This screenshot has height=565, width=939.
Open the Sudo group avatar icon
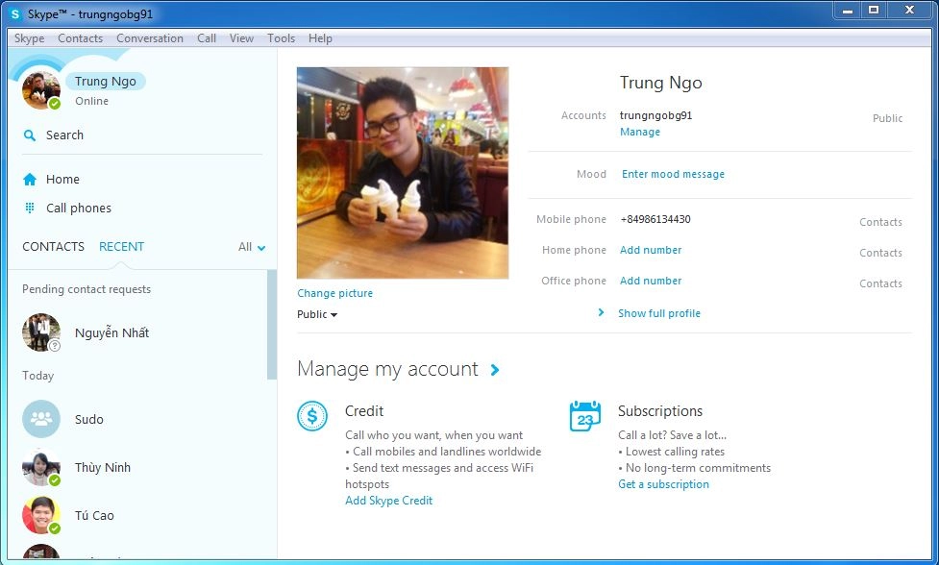pos(40,419)
